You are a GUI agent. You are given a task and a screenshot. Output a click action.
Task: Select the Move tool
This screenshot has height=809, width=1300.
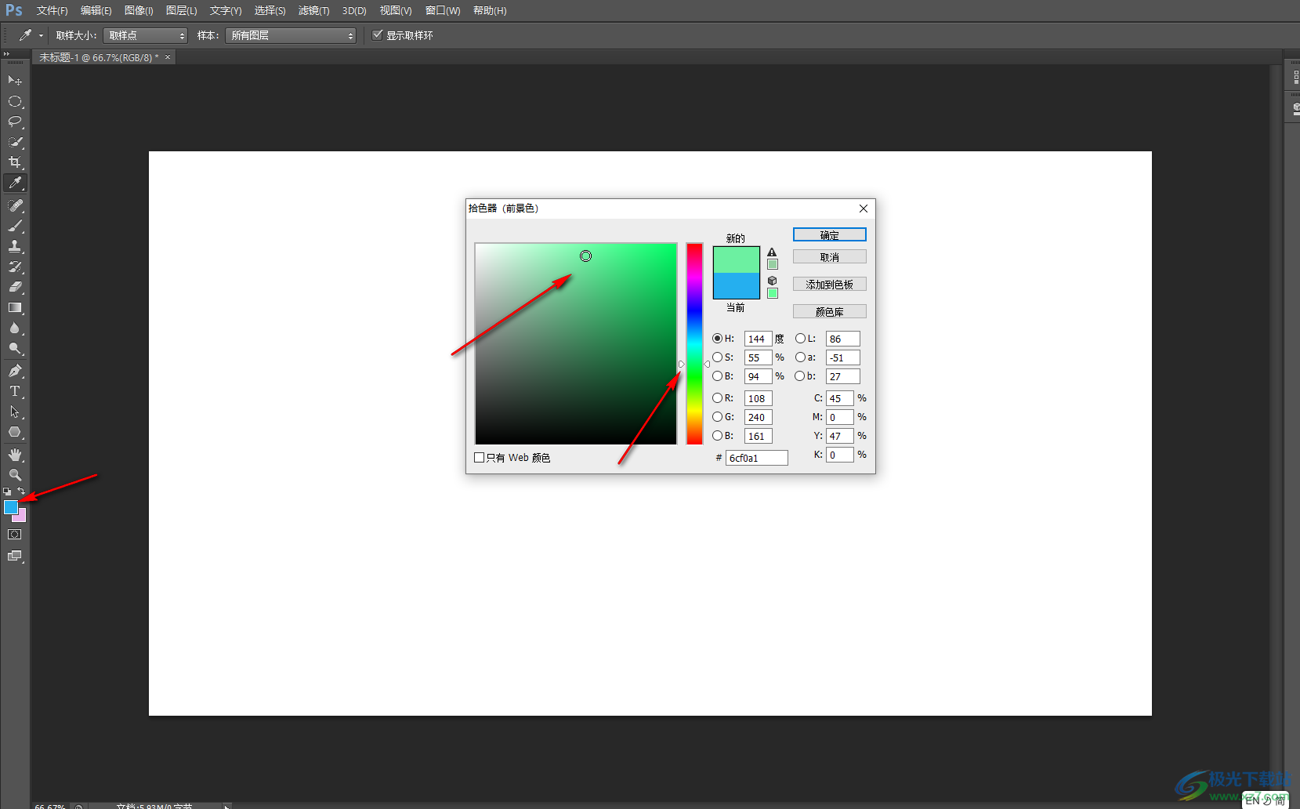(x=15, y=81)
